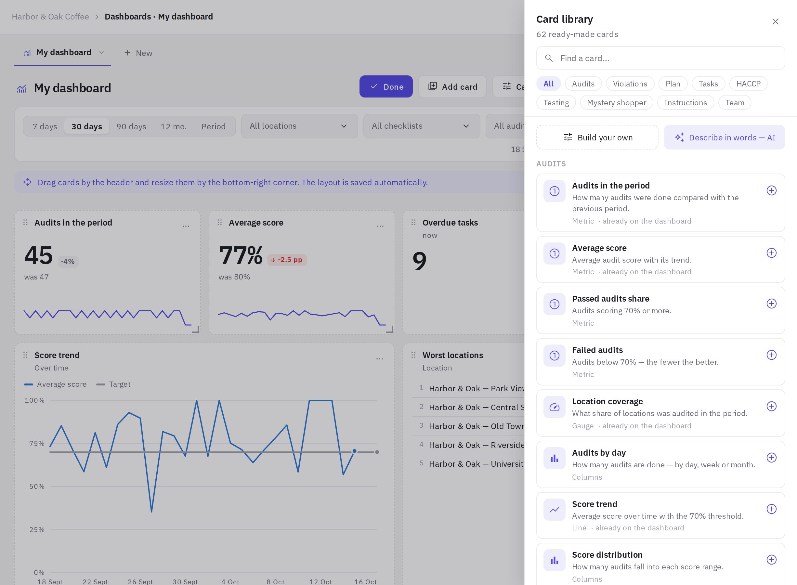The image size is (797, 585).
Task: Filter library by All cards chip
Action: click(x=548, y=84)
